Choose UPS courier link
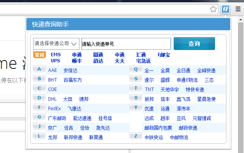Viewport: 244px width, 153px height. click(55, 60)
